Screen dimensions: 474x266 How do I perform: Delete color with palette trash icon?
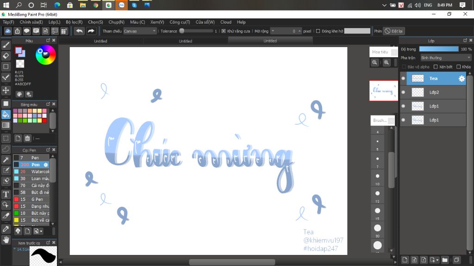27,139
